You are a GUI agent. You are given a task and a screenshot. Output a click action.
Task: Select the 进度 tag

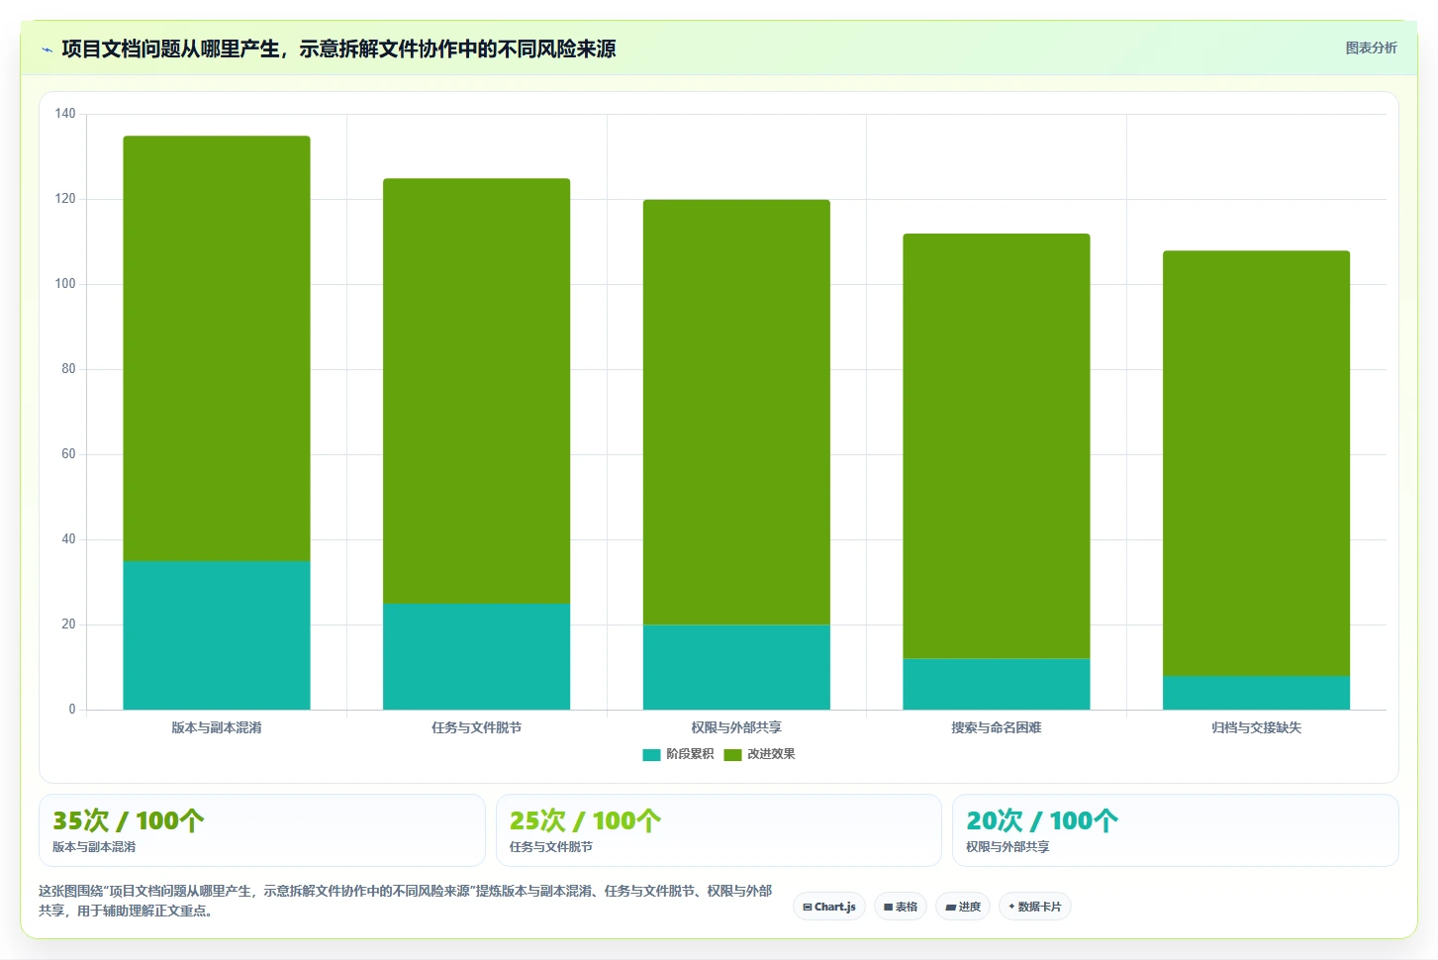point(963,907)
